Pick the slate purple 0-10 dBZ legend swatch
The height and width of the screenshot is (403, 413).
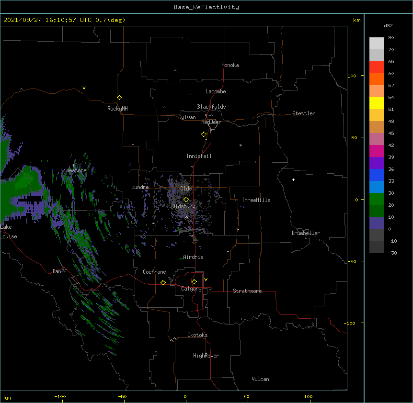click(x=377, y=223)
